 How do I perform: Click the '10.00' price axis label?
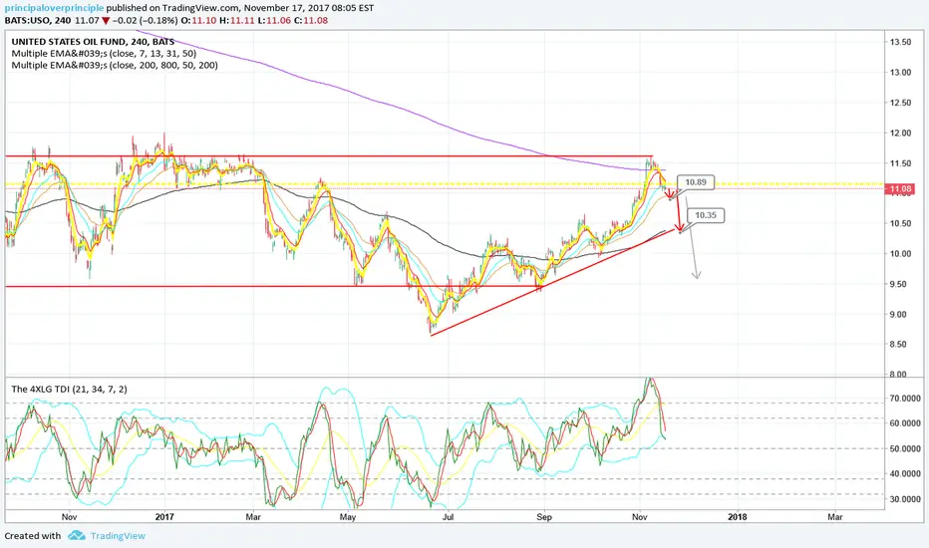click(x=900, y=253)
